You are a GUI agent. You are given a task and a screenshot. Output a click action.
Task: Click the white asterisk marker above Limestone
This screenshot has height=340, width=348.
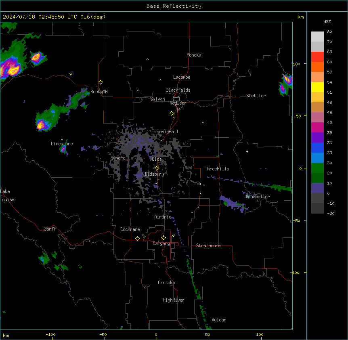[x=62, y=140]
